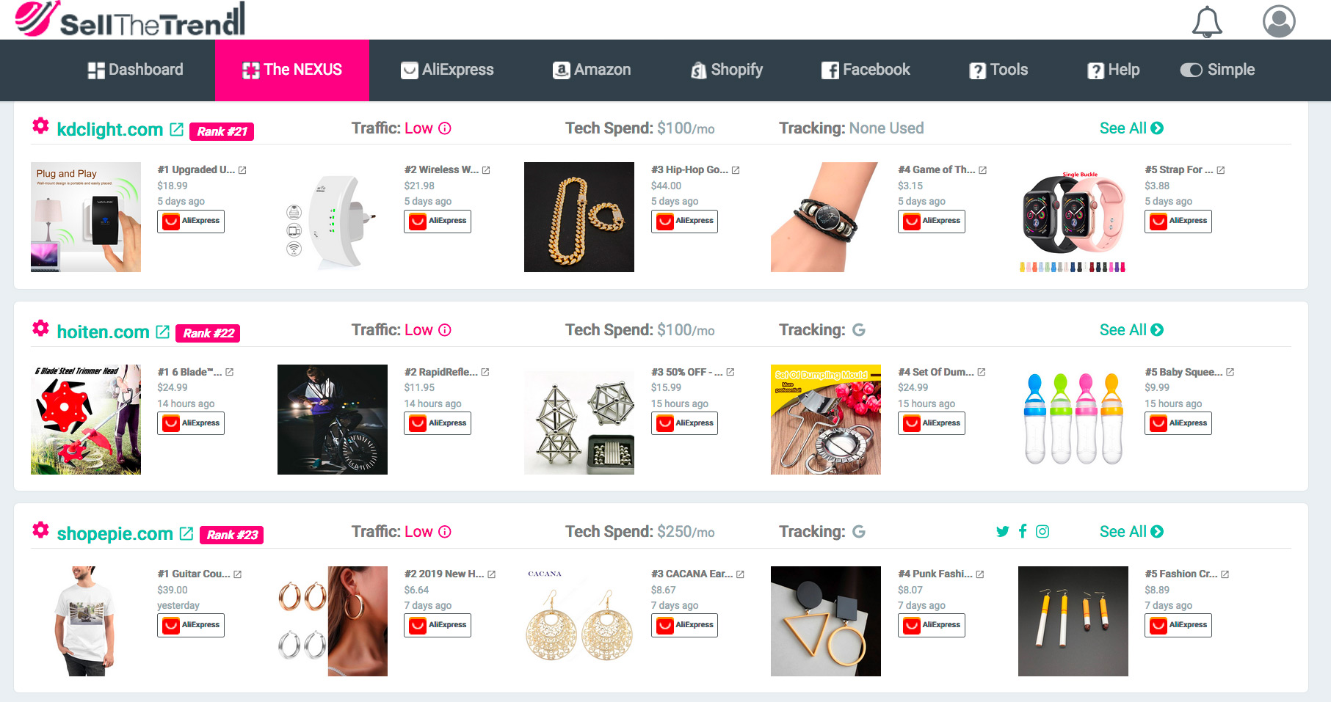Open hoiten.com external link icon
The image size is (1331, 702).
162,332
